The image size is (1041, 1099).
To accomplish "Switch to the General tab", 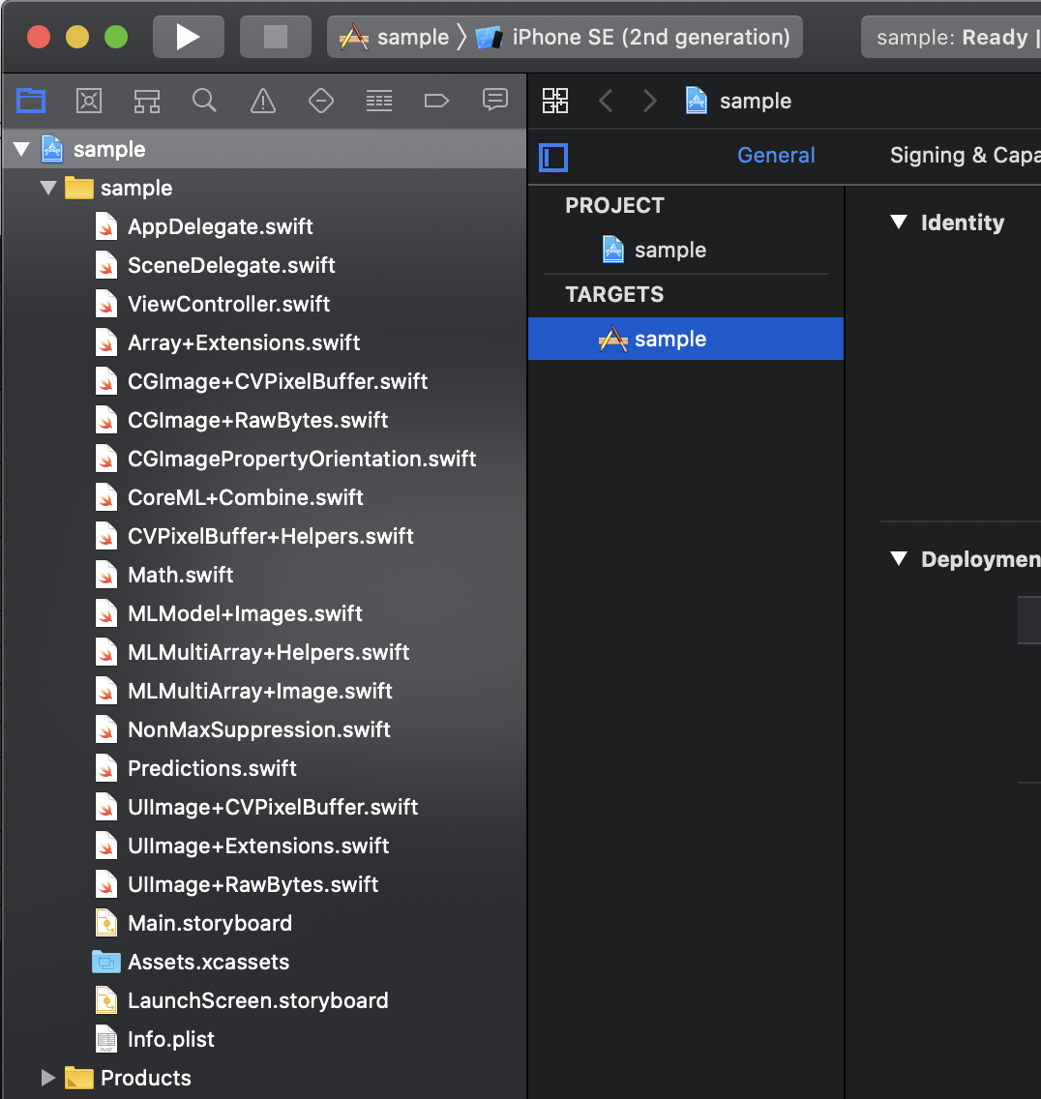I will tap(776, 155).
